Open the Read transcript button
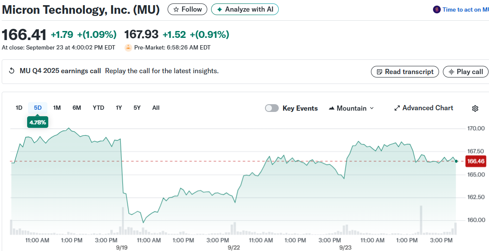Viewport: 489px width, 251px height. coord(405,72)
